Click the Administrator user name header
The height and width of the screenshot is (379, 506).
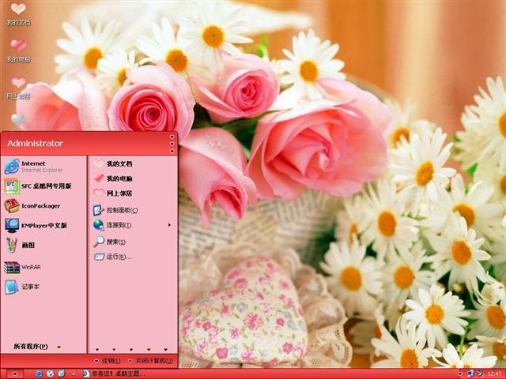pyautogui.click(x=35, y=144)
